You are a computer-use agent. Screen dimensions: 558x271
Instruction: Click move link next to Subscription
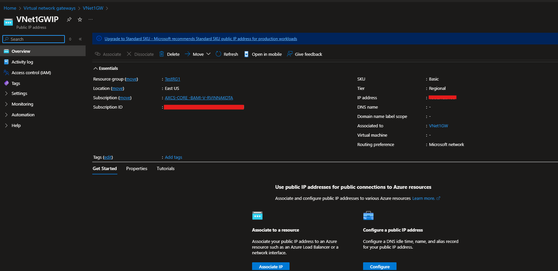pos(125,98)
